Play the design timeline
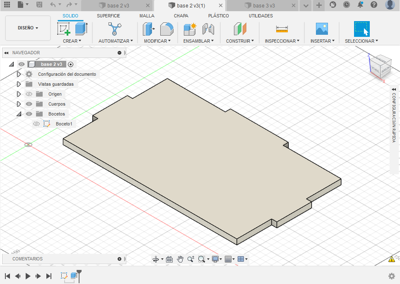The height and width of the screenshot is (284, 400). point(28,276)
